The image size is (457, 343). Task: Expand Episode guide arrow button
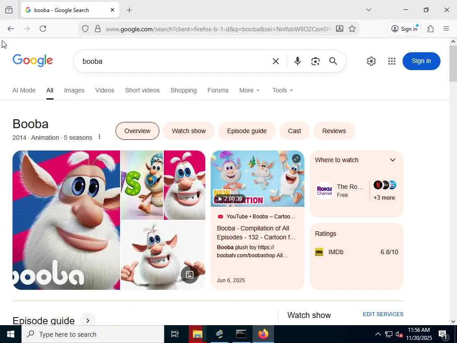pos(88,321)
